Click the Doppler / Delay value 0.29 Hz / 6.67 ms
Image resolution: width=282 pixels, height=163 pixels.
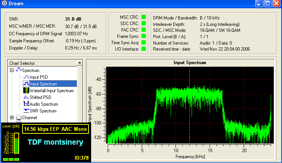click(81, 48)
